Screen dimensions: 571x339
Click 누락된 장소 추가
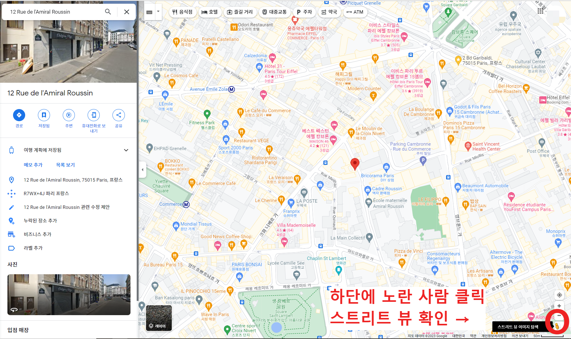(x=68, y=221)
